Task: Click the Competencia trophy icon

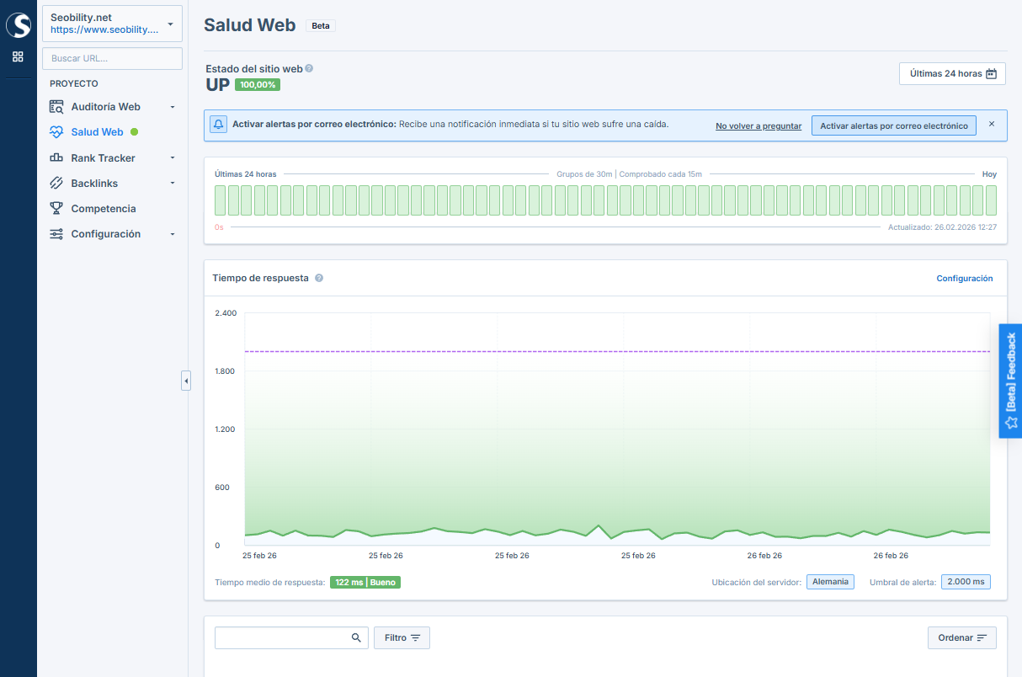Action: 56,209
